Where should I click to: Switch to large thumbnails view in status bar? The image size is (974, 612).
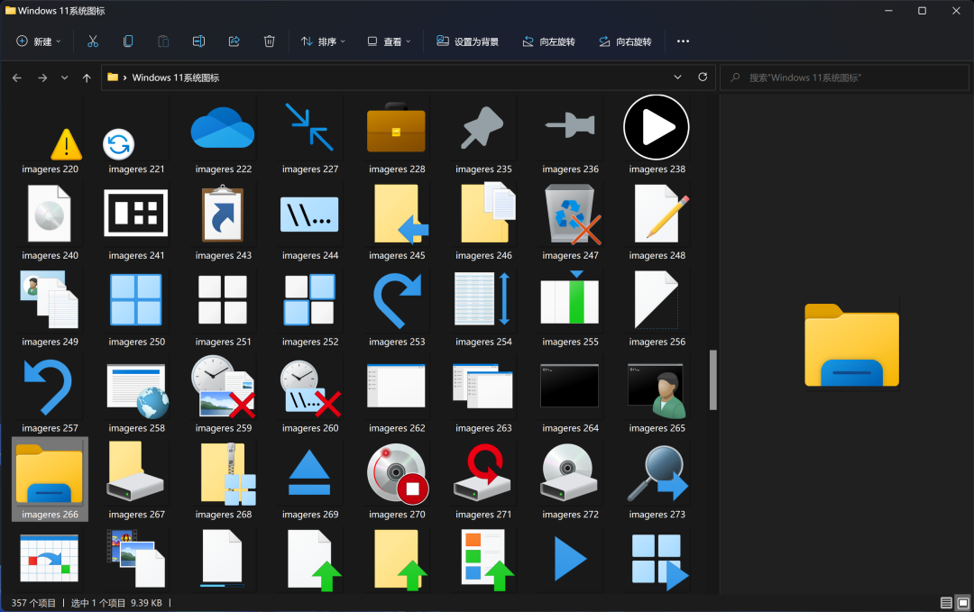click(x=963, y=603)
